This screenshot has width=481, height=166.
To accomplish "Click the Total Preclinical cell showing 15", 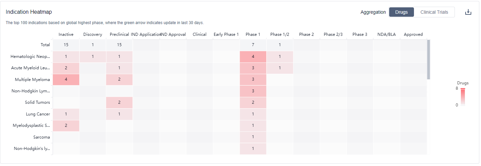I will [119, 45].
